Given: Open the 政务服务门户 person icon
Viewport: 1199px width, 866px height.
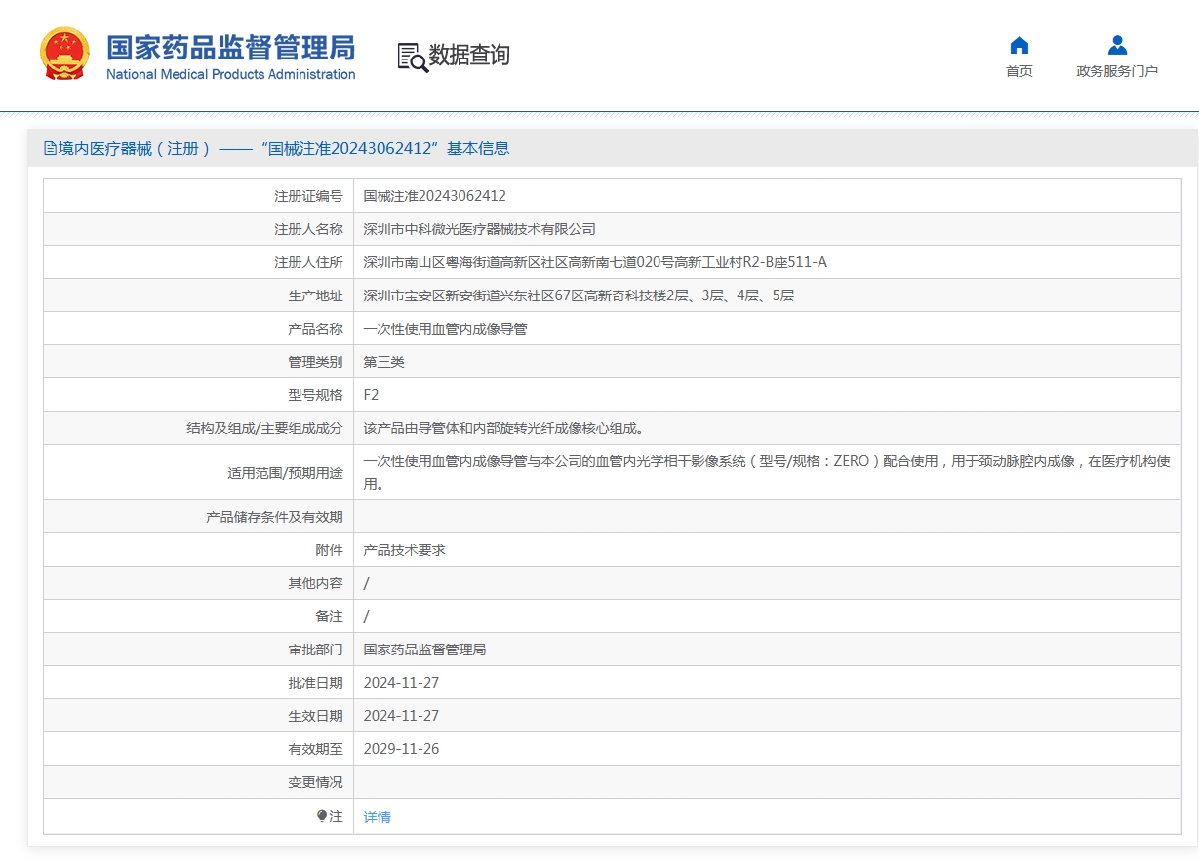Looking at the screenshot, I should pos(1118,45).
